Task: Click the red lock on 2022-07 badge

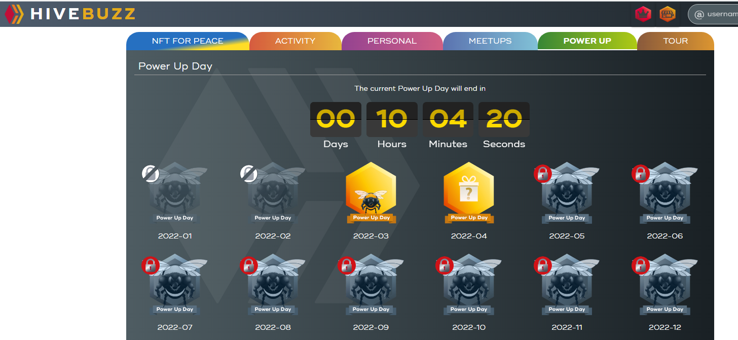Action: (x=151, y=265)
